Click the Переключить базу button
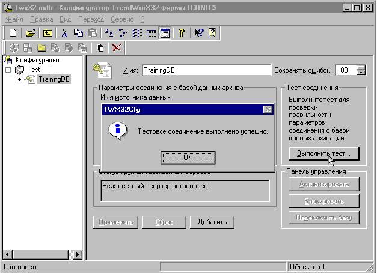 click(324, 218)
